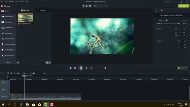
Task: Enable the Crop tool
Action: click(x=90, y=6)
